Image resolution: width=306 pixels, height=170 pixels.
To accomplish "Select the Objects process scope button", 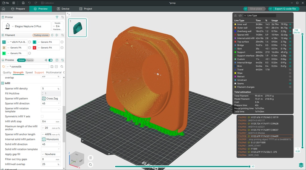I will (x=30, y=60).
